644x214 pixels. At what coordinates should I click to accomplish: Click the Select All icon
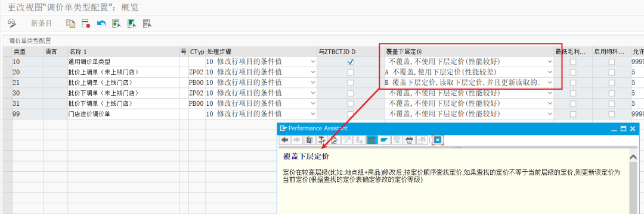(116, 23)
